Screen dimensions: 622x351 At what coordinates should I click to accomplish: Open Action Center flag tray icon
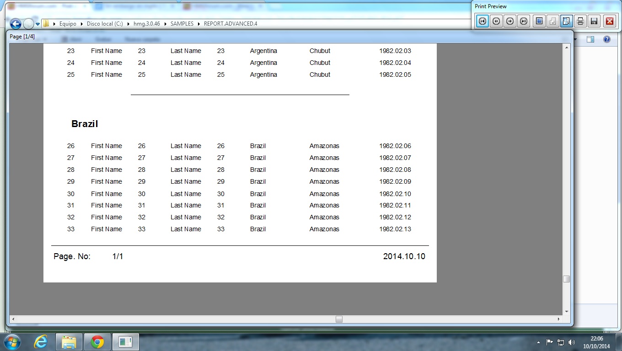(550, 342)
